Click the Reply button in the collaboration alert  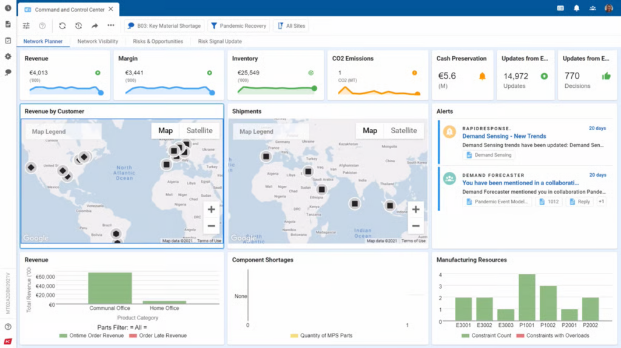click(x=579, y=202)
